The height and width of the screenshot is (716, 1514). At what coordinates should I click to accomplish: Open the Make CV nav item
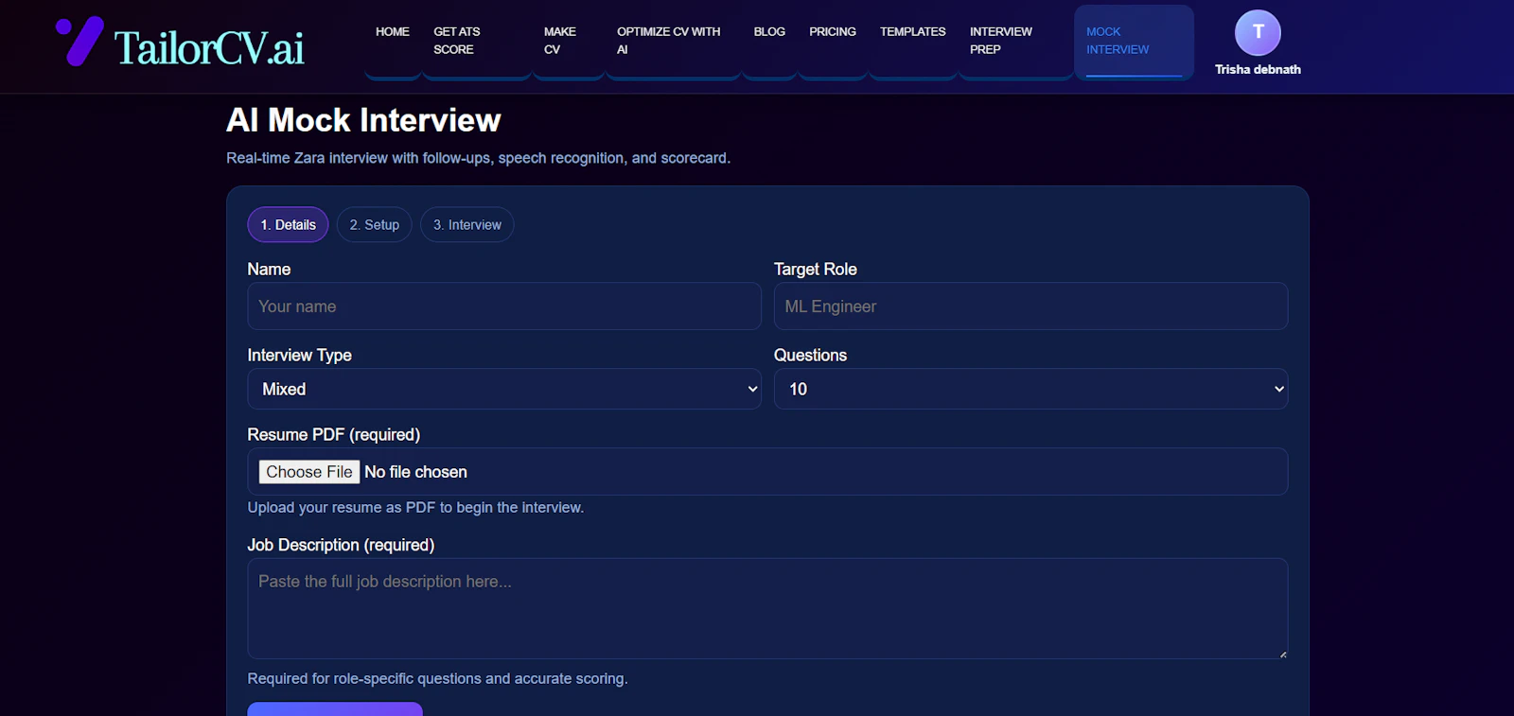coord(560,41)
